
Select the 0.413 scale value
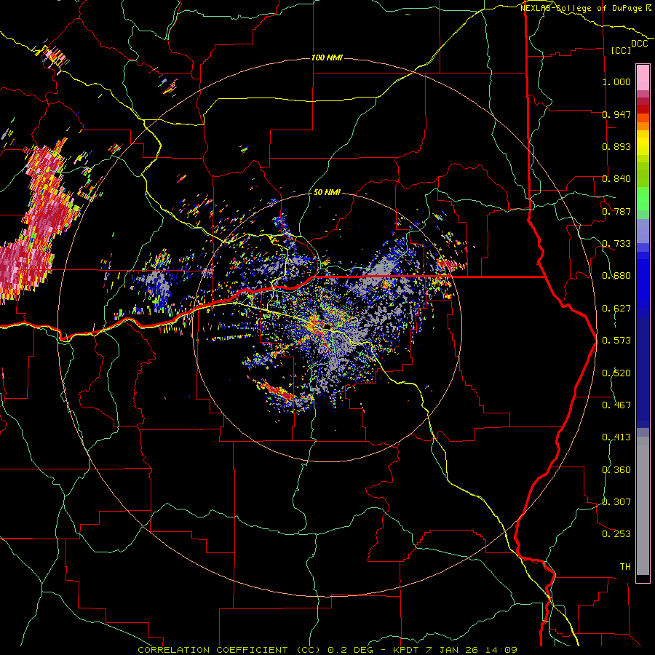coord(616,437)
